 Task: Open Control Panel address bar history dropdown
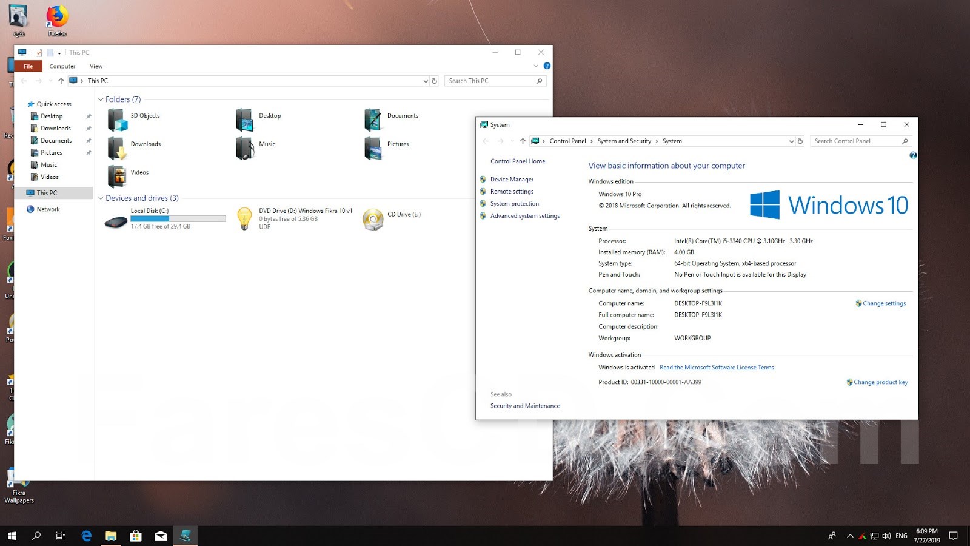pyautogui.click(x=791, y=141)
